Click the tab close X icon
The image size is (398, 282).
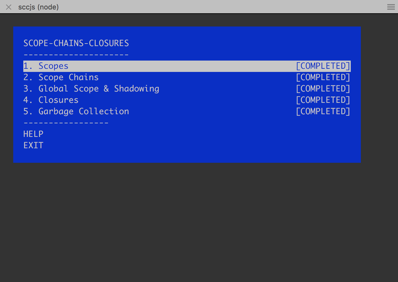[9, 7]
